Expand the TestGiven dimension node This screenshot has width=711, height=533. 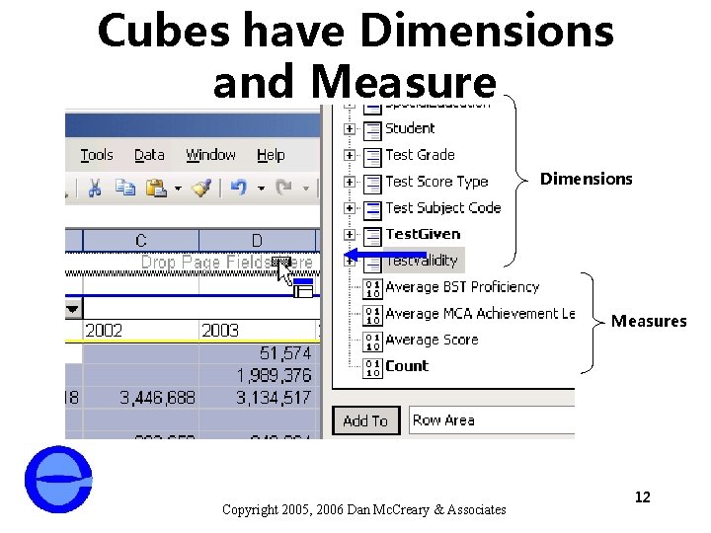pyautogui.click(x=350, y=234)
